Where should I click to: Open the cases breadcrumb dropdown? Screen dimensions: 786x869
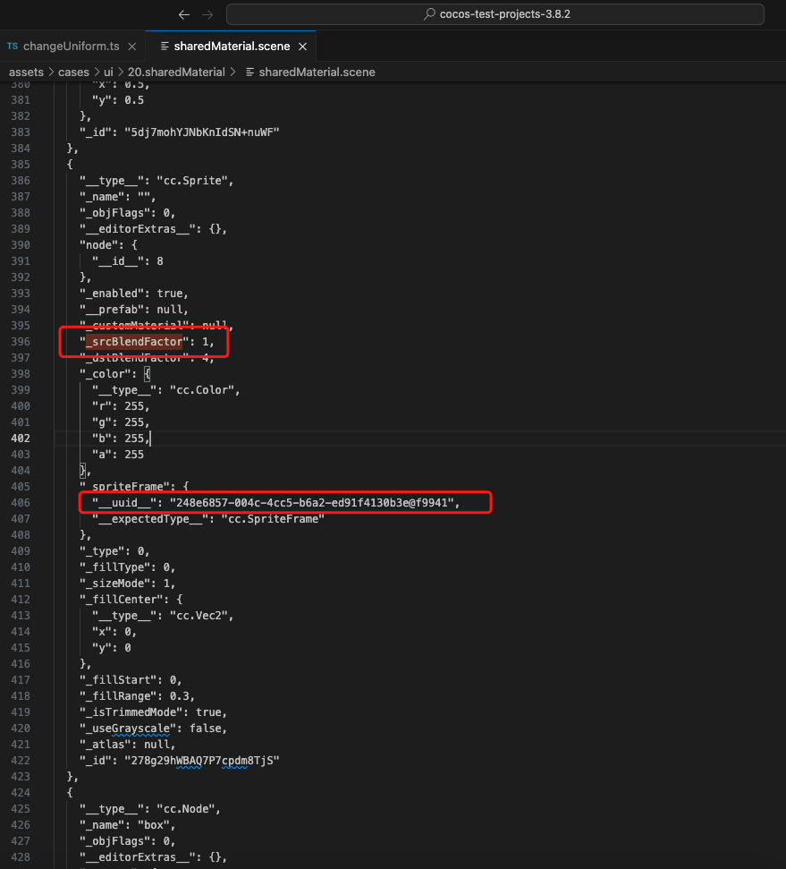click(x=74, y=72)
